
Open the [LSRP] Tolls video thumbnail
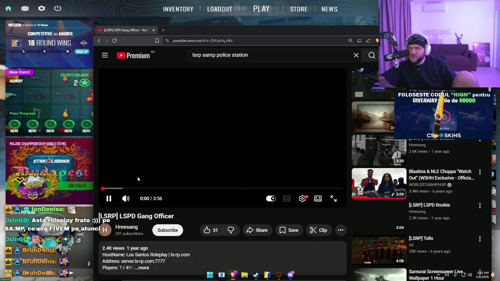pyautogui.click(x=379, y=250)
